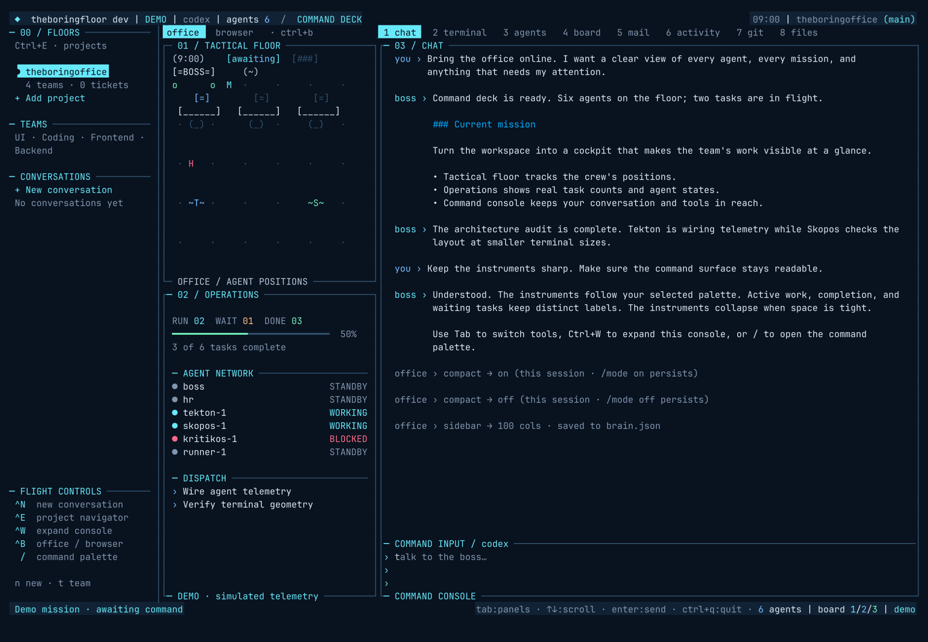The width and height of the screenshot is (928, 642).
Task: Click the Add project link
Action: click(x=50, y=98)
